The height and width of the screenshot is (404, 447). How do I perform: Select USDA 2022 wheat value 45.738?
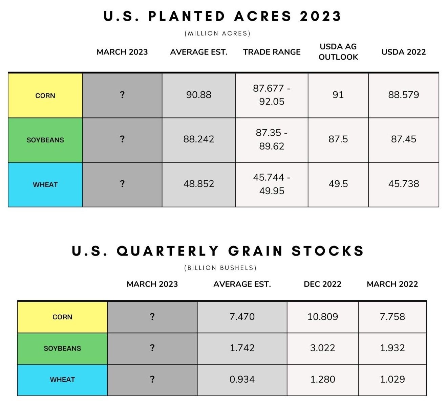click(404, 184)
